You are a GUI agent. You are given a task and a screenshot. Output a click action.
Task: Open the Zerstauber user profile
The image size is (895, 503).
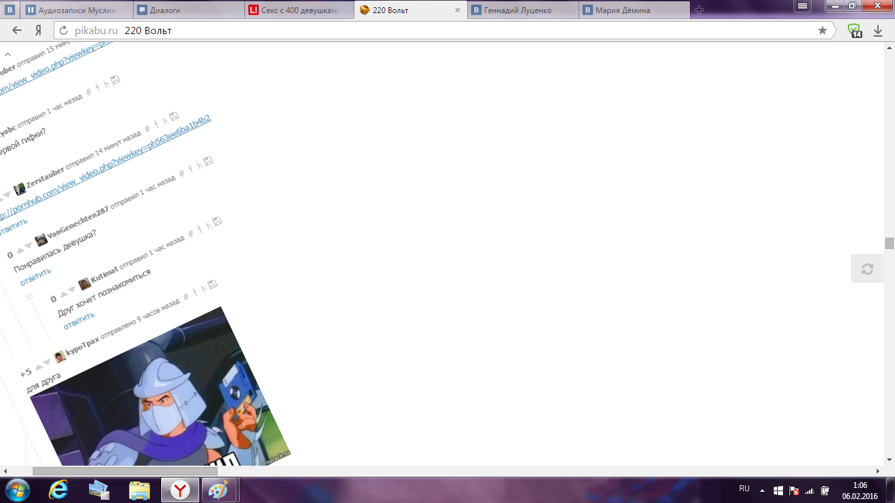pos(45,179)
